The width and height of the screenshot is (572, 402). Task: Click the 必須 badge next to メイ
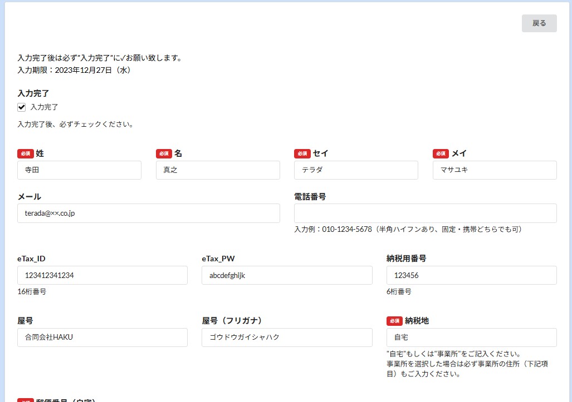coord(440,153)
